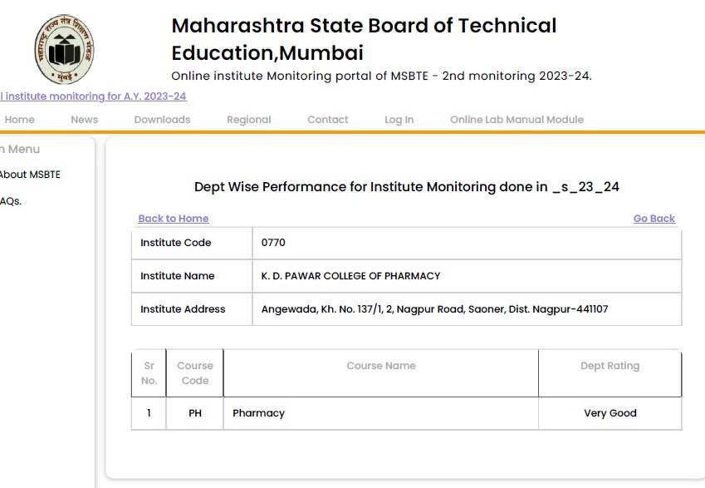Viewport: 705px width, 488px height.
Task: Click the institute code 0770 value
Action: [x=273, y=243]
